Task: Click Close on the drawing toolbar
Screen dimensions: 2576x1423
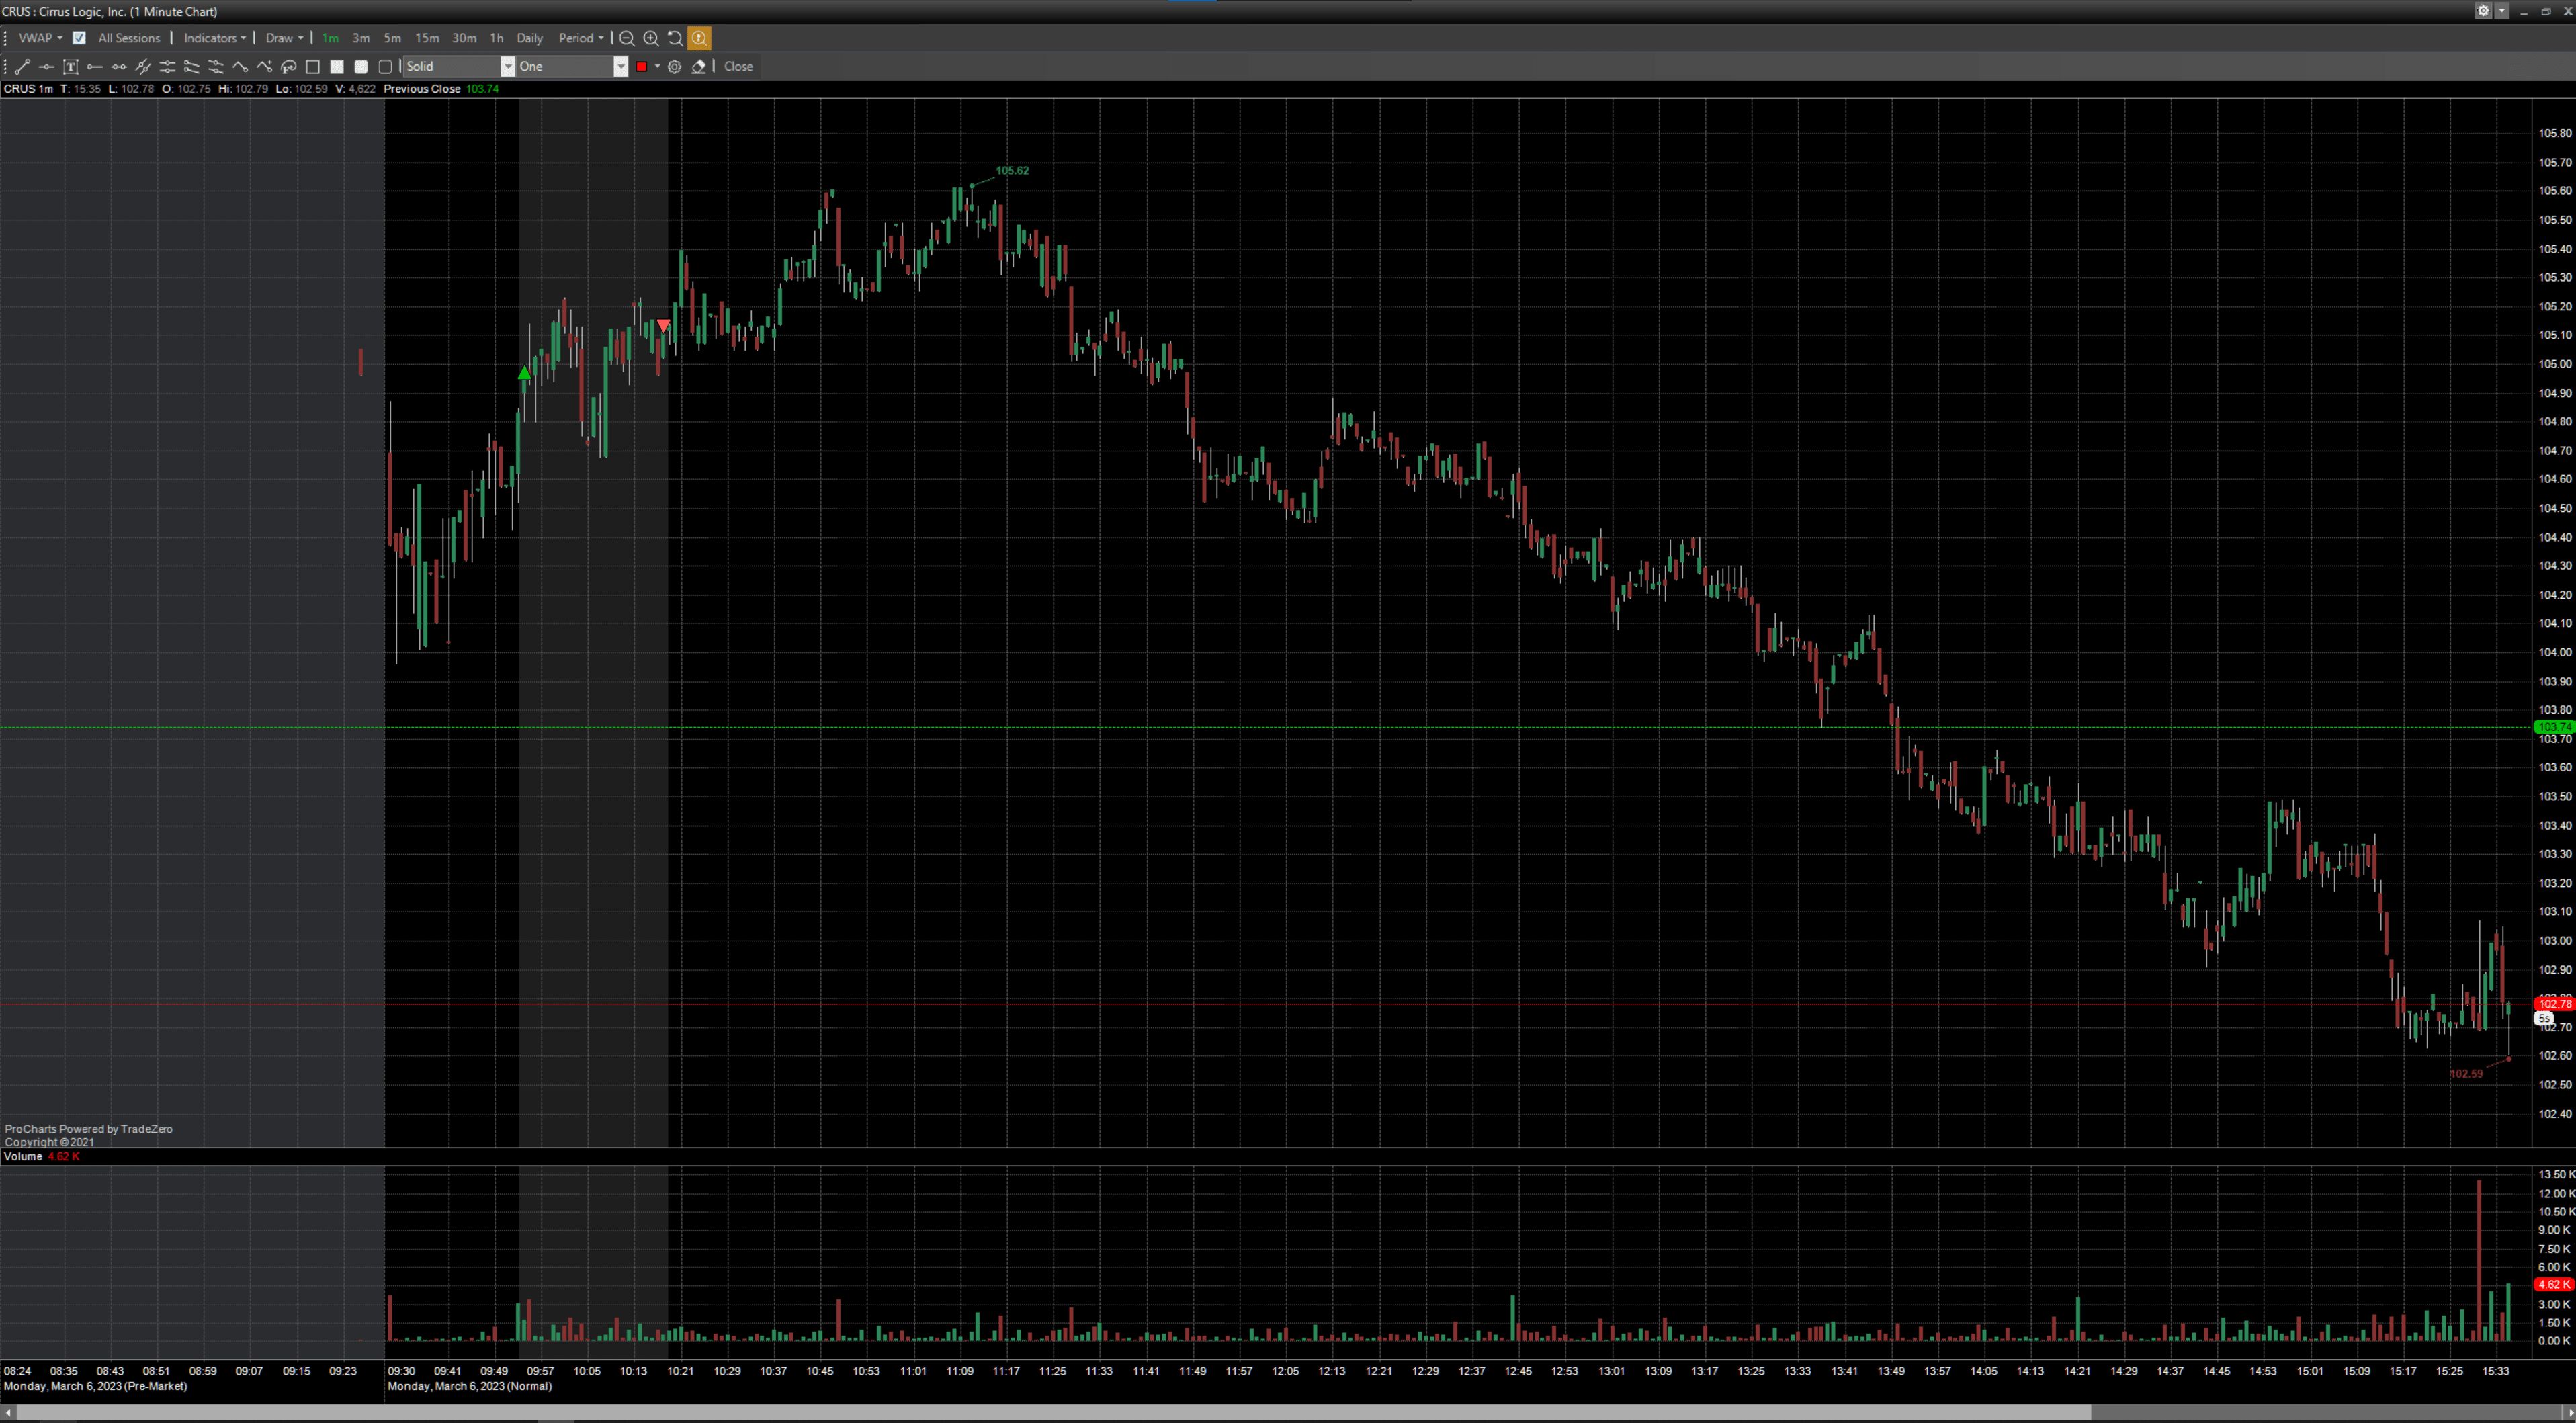Action: [x=738, y=67]
